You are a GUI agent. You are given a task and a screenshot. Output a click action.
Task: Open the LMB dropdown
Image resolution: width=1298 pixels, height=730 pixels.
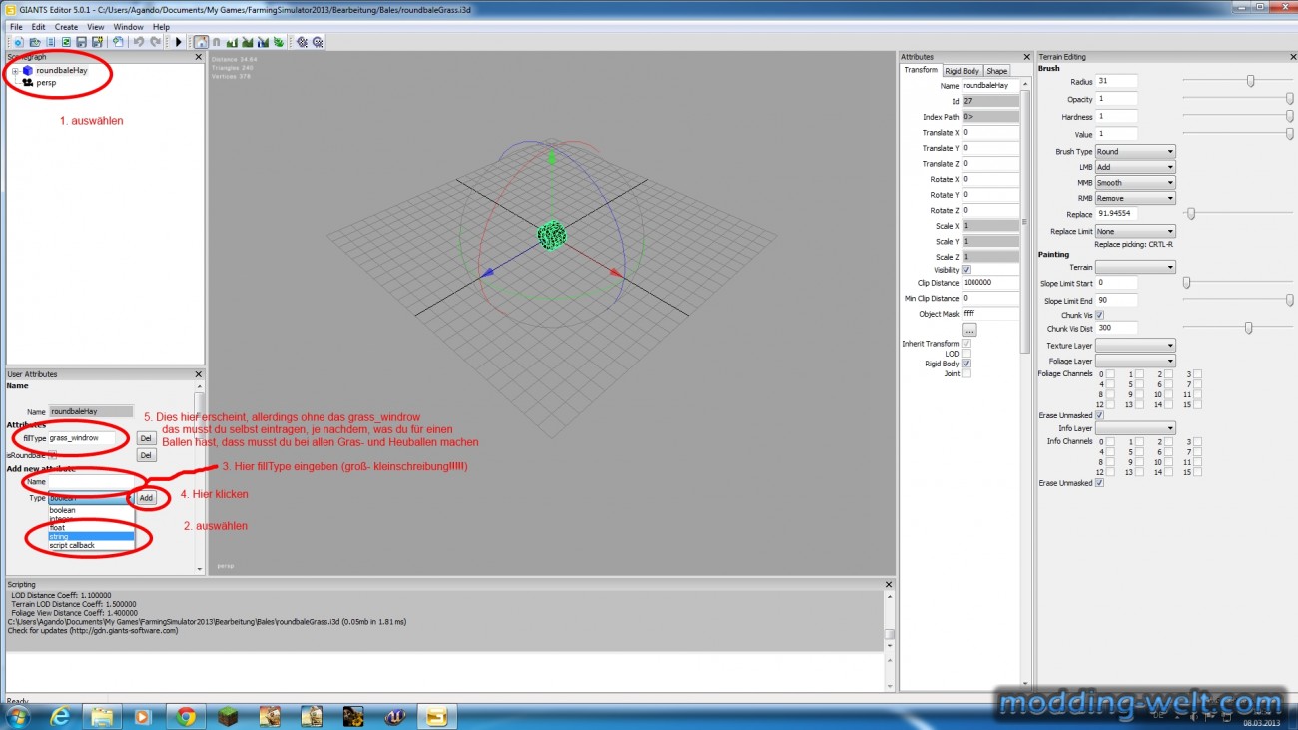click(x=1135, y=167)
